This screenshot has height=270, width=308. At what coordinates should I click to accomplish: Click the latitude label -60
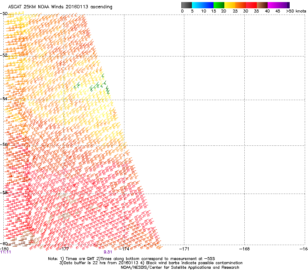pos(4,243)
